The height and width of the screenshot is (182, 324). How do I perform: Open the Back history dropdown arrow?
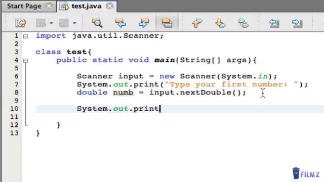(x=51, y=23)
